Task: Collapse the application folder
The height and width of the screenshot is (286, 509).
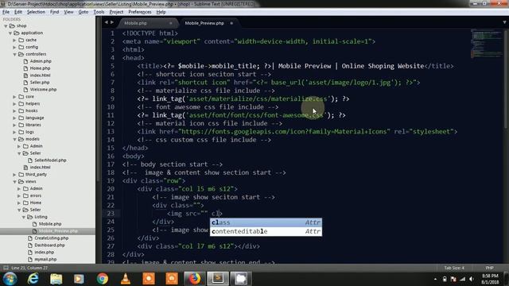Action: 10,33
